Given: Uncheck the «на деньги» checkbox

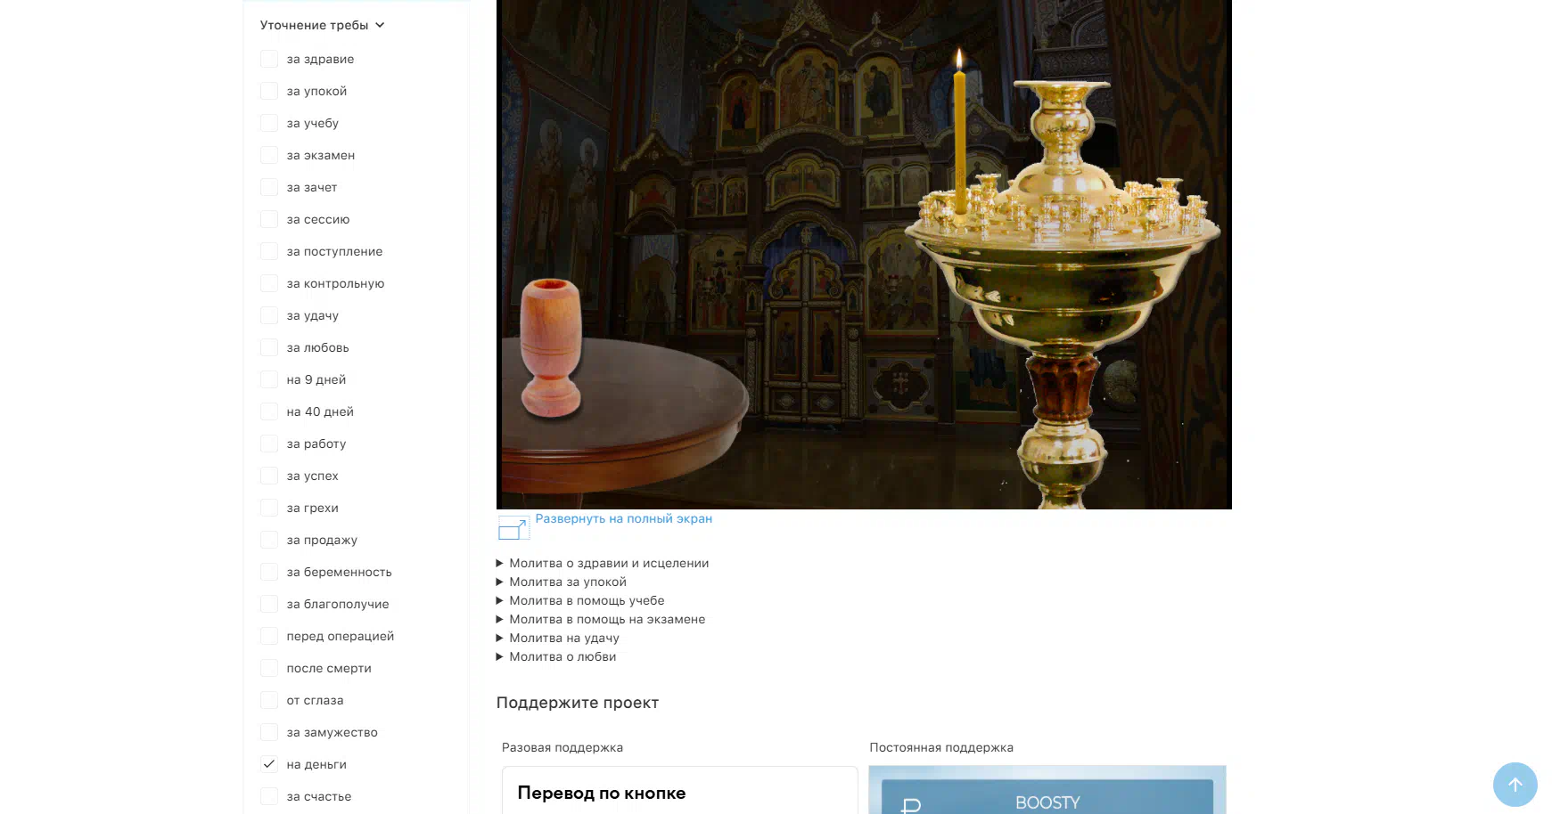Looking at the screenshot, I should click(268, 764).
